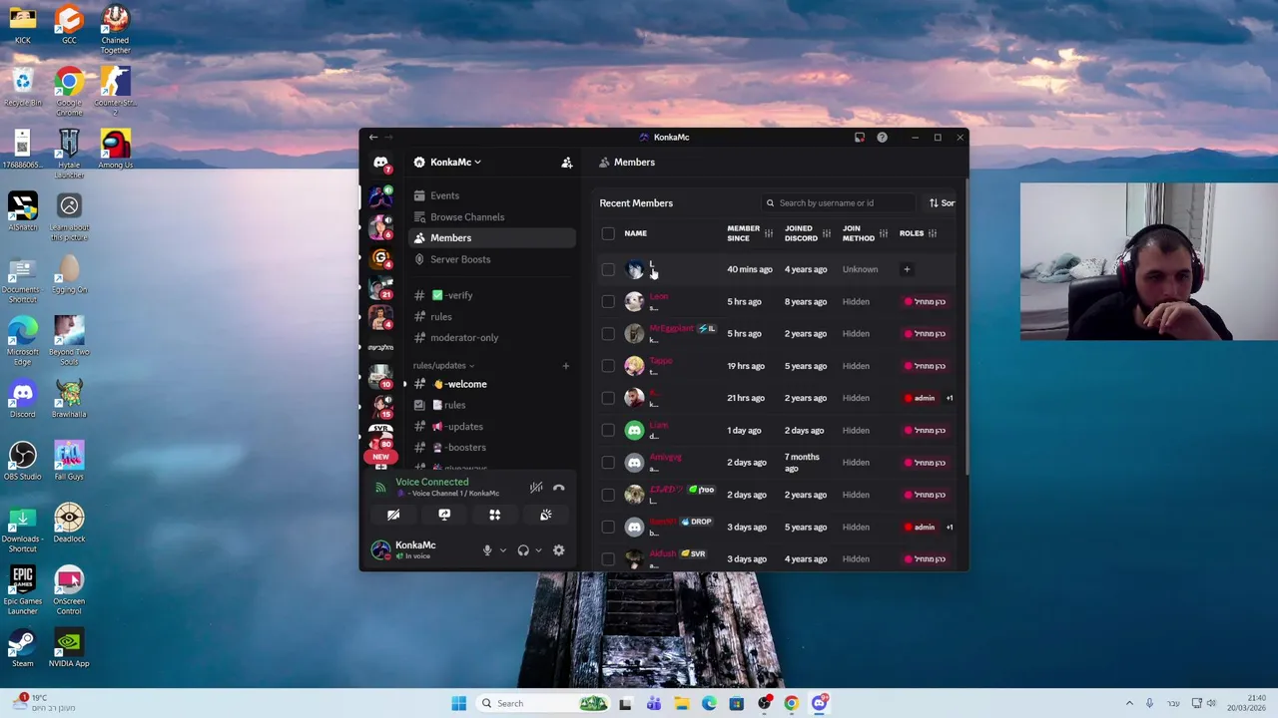Open NVIDIA App desktop icon

(x=69, y=648)
